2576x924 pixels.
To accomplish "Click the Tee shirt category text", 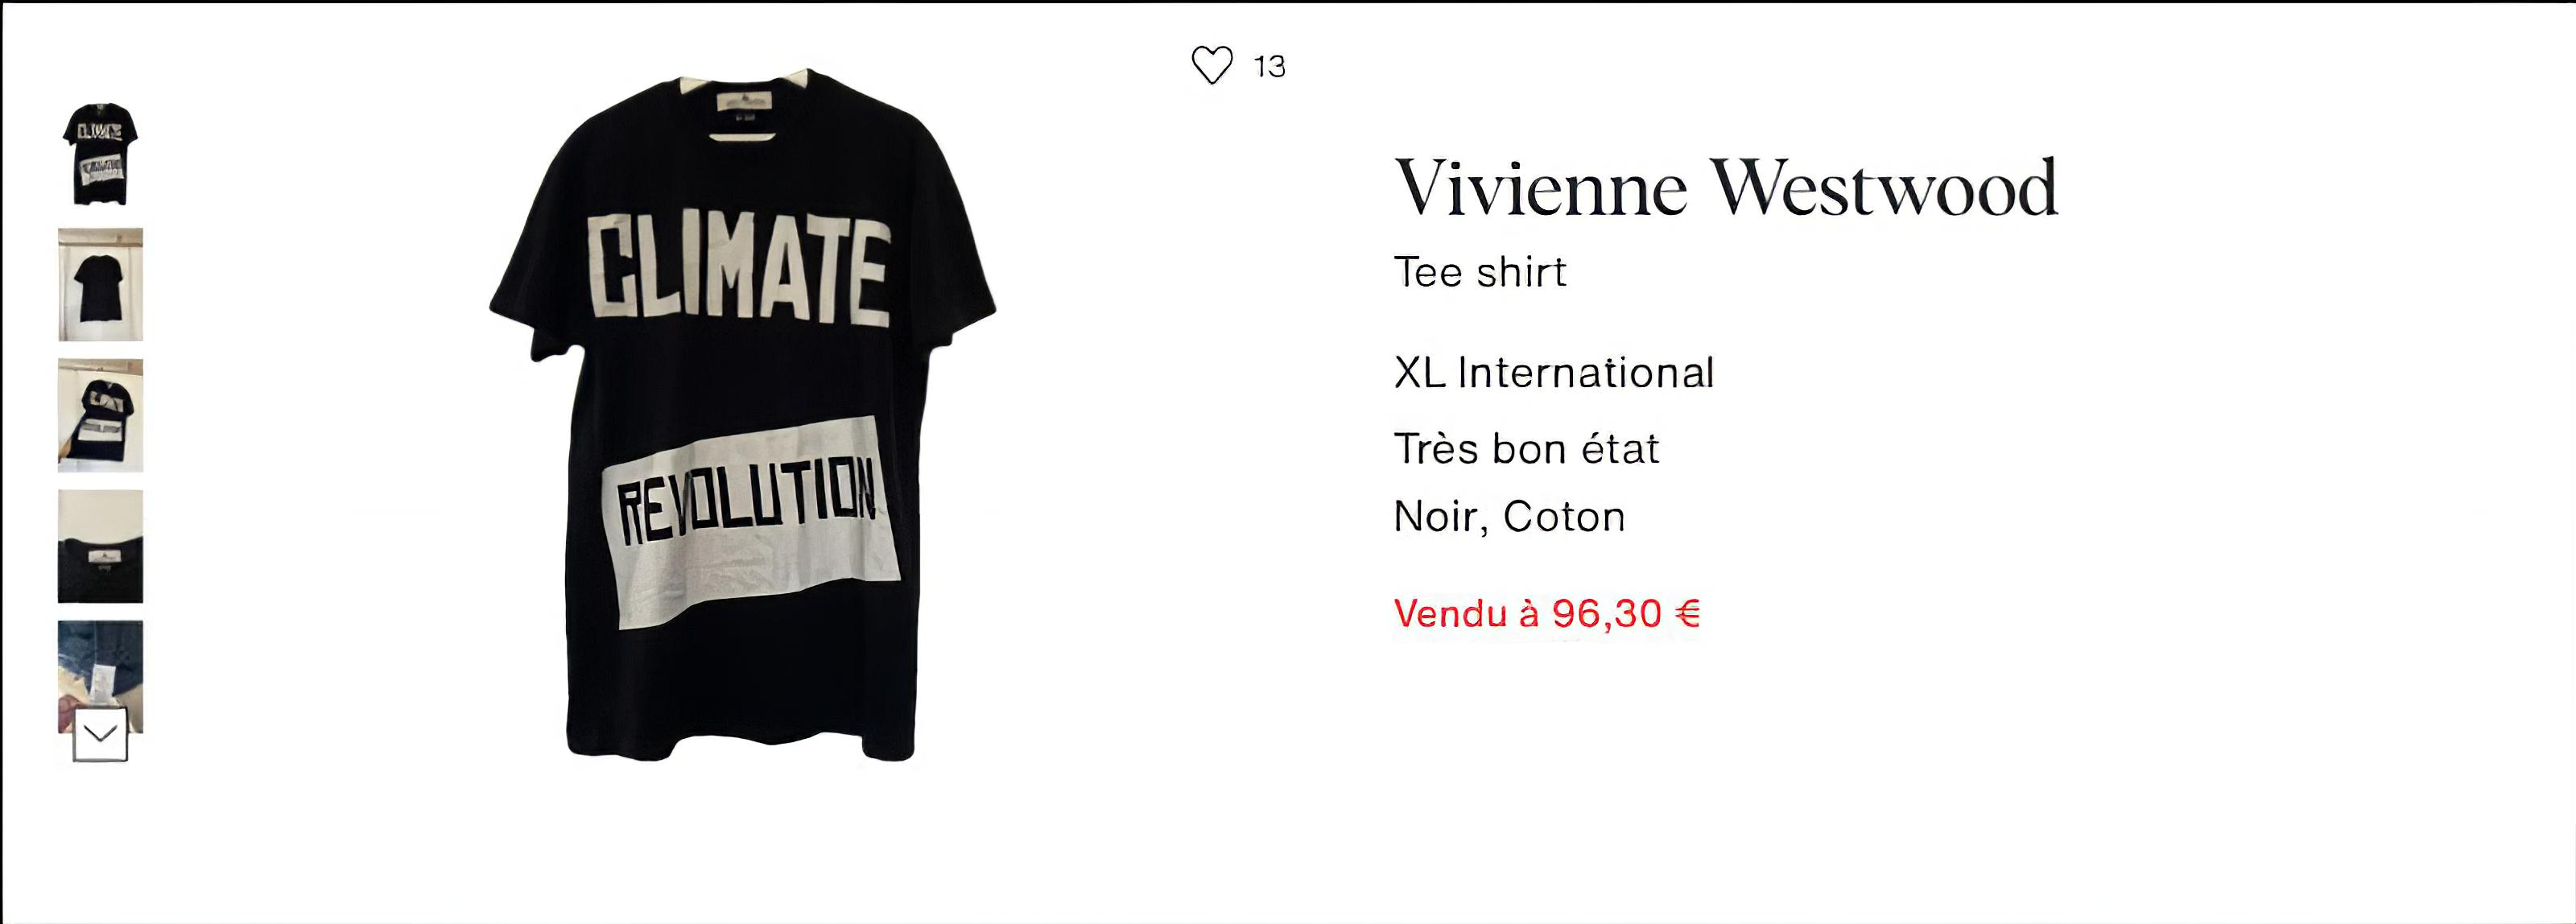I will pos(1480,272).
